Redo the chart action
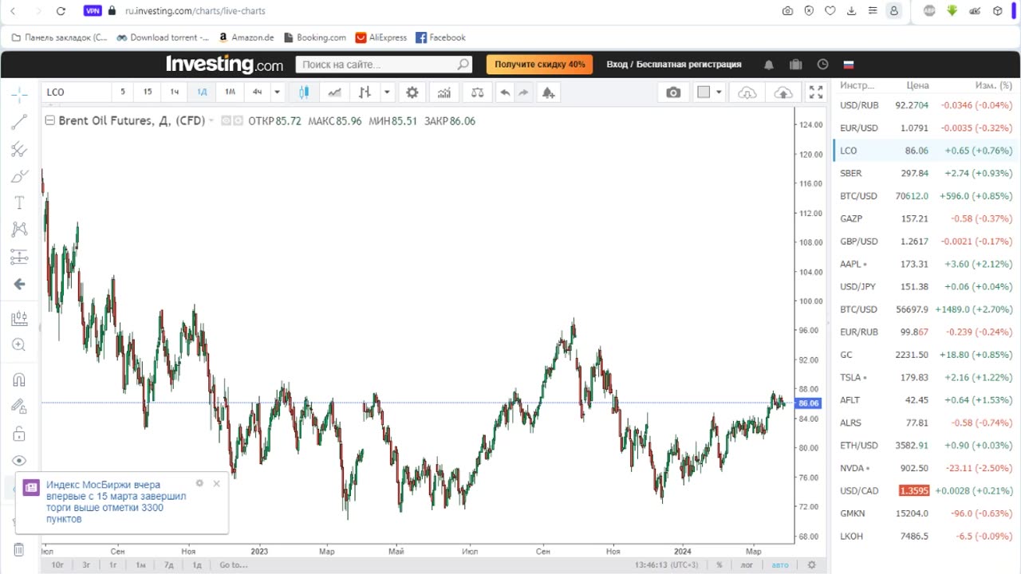Image resolution: width=1021 pixels, height=574 pixels. pyautogui.click(x=524, y=92)
